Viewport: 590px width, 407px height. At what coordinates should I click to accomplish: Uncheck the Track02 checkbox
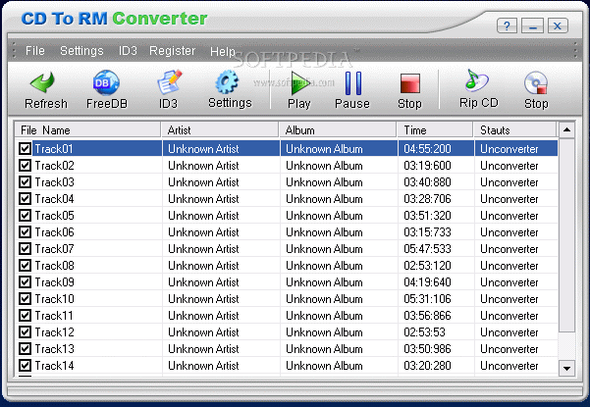coord(25,166)
